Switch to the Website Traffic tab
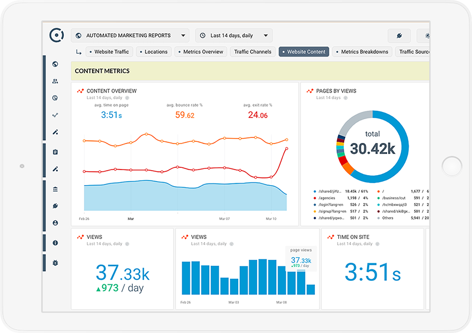 (x=108, y=52)
